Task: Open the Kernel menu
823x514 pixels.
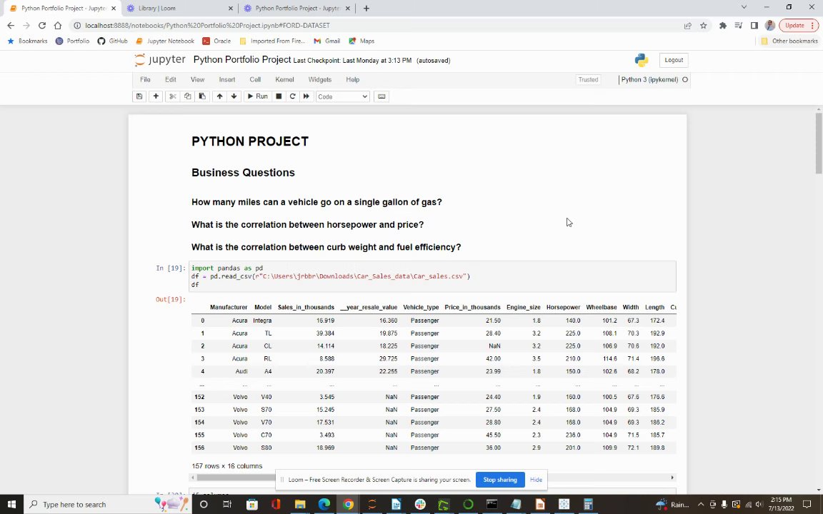Action: [x=284, y=80]
